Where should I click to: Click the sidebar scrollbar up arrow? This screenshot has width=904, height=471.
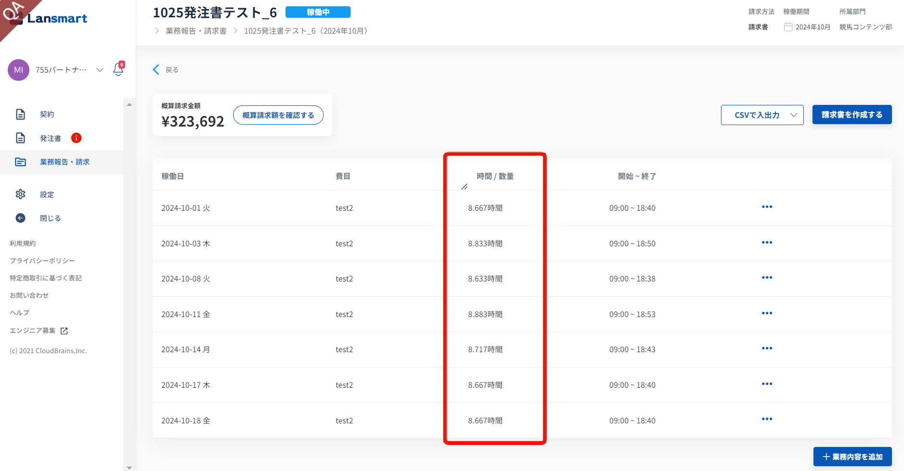129,104
